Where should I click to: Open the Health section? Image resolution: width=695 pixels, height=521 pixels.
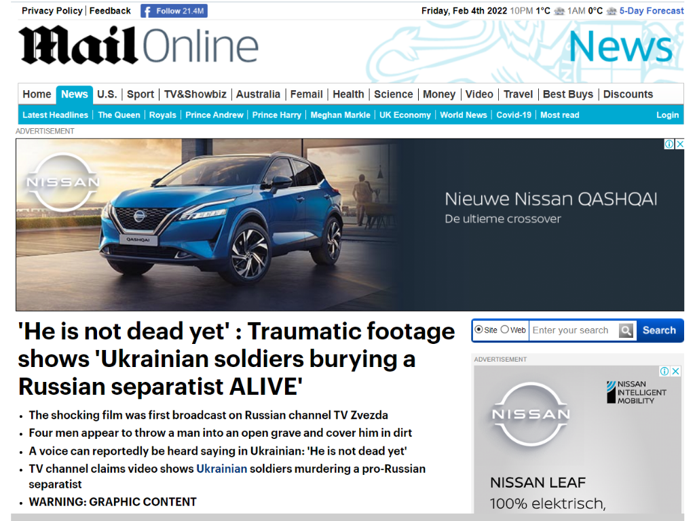pos(348,94)
